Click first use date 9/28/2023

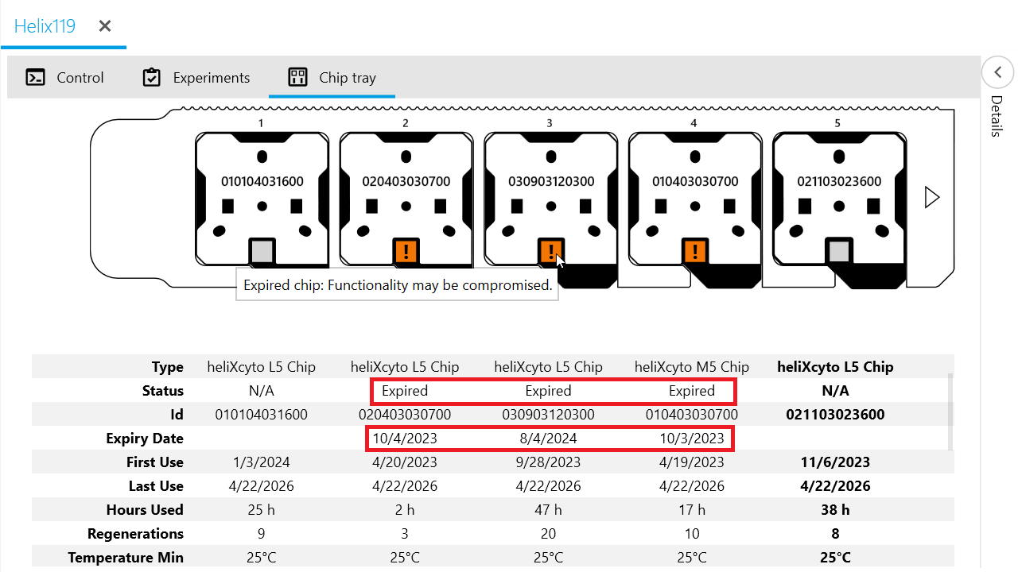(x=548, y=462)
